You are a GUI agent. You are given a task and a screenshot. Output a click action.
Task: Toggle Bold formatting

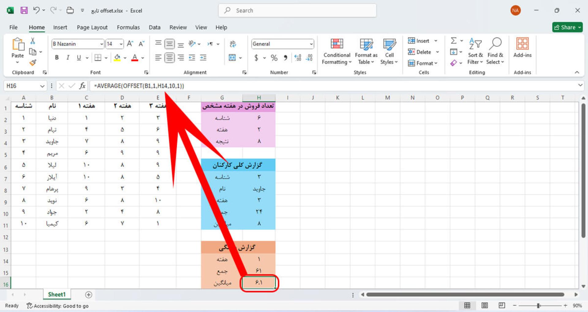[57, 57]
